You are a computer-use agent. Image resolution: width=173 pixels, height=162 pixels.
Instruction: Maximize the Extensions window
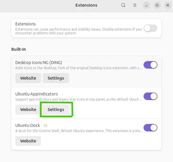coord(157,5)
